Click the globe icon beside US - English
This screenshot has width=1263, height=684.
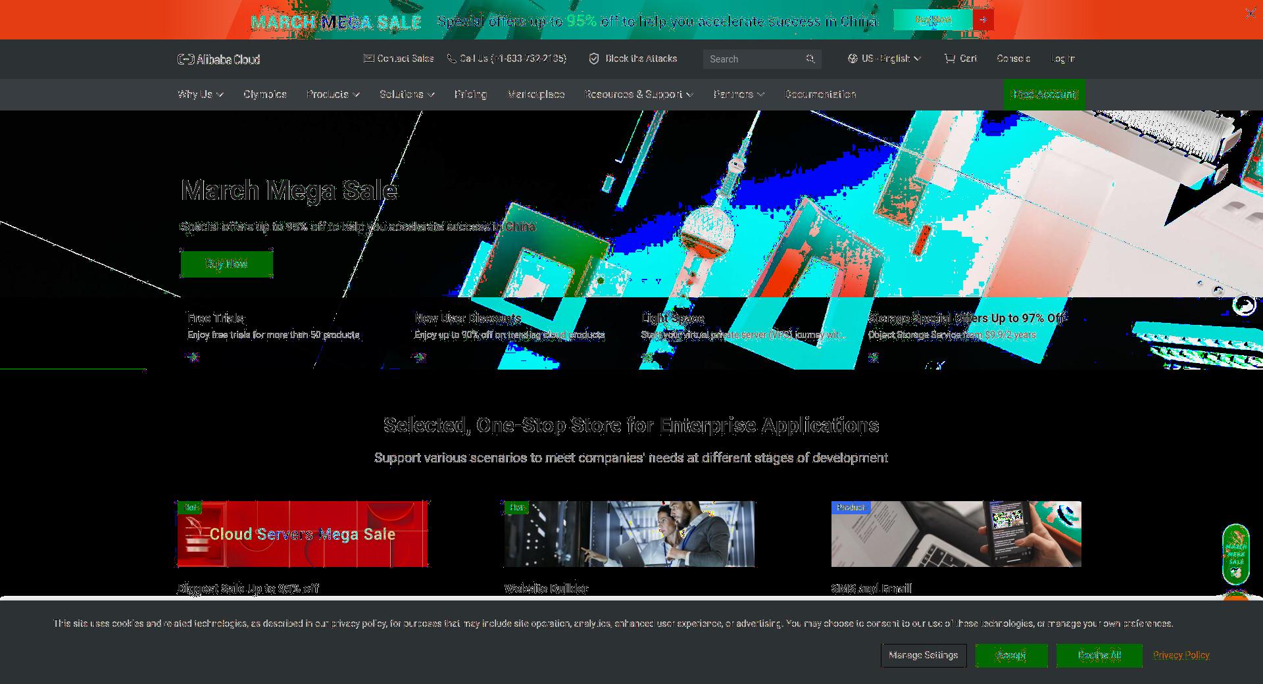click(853, 59)
